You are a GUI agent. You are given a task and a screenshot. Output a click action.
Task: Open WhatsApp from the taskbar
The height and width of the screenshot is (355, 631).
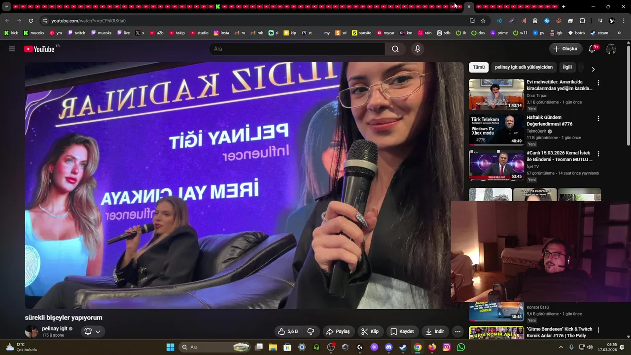pos(460,347)
